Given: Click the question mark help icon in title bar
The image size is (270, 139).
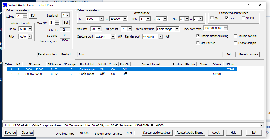Looking at the screenshot, I should pyautogui.click(x=248, y=5).
